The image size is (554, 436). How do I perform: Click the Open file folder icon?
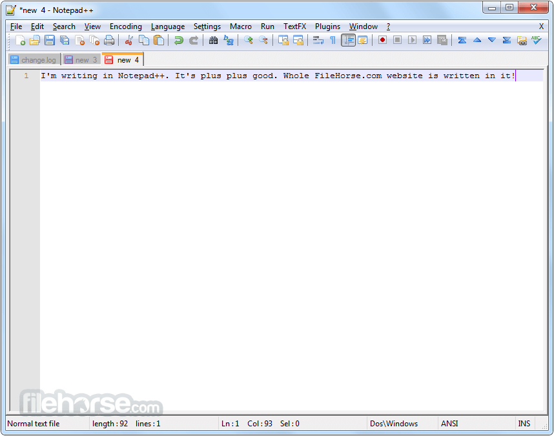[x=35, y=40]
